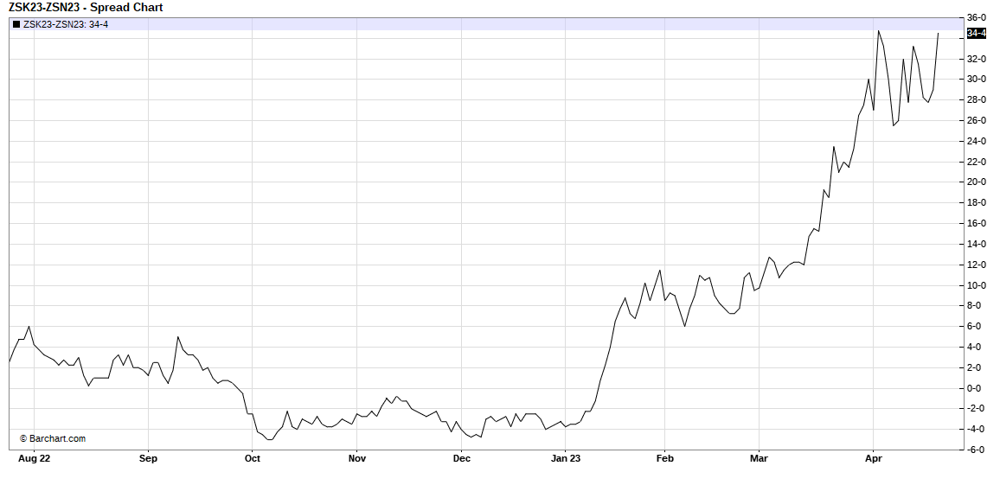This screenshot has height=485, width=1000.
Task: Click the 24-0 price axis label
Action: tap(977, 141)
